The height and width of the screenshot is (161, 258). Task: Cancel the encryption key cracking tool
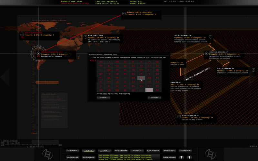154,98
